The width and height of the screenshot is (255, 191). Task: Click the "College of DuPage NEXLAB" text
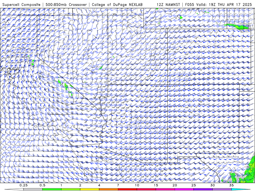117,5
